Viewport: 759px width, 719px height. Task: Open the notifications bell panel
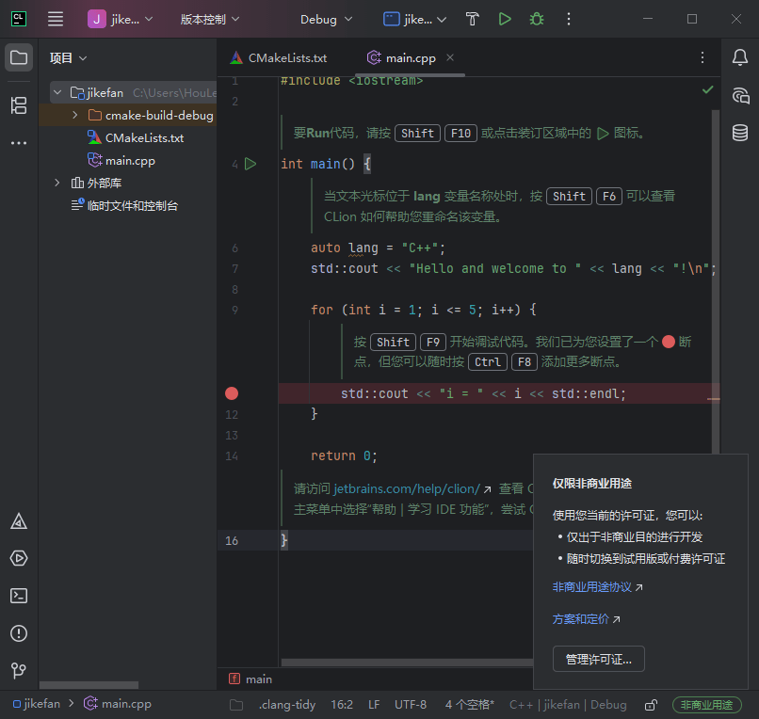[739, 57]
